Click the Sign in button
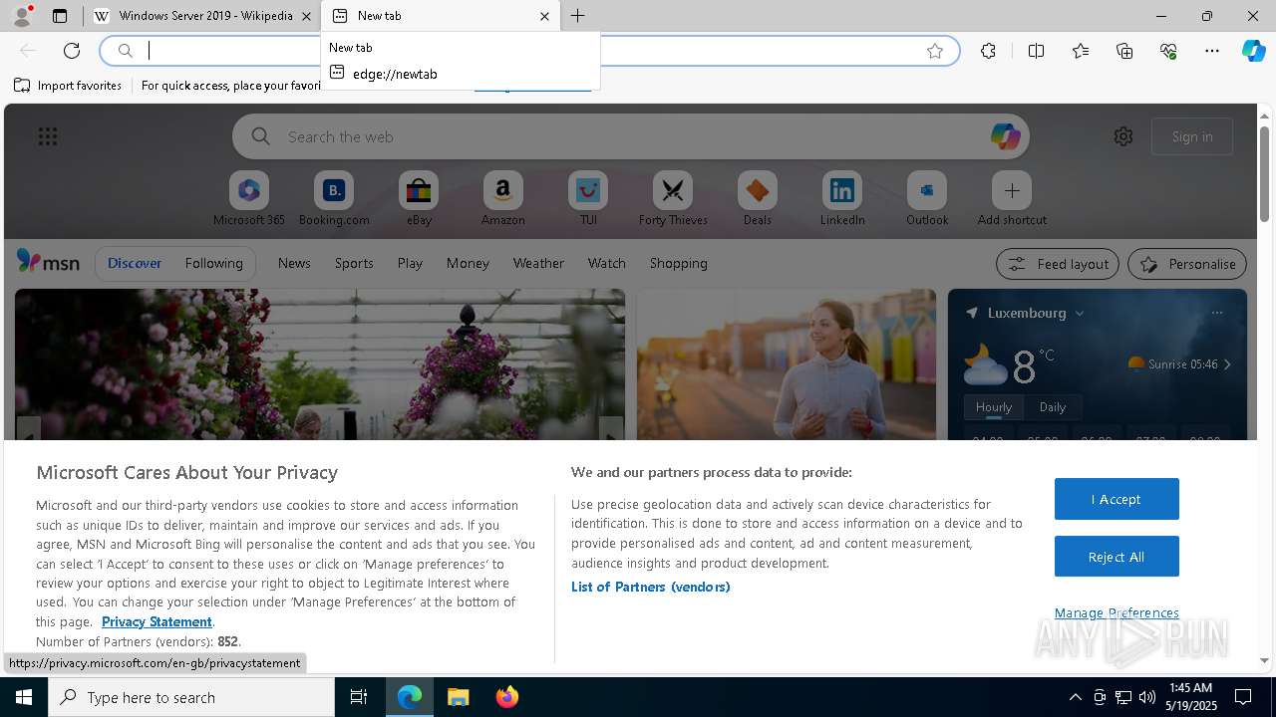The height and width of the screenshot is (717, 1276). tap(1192, 136)
